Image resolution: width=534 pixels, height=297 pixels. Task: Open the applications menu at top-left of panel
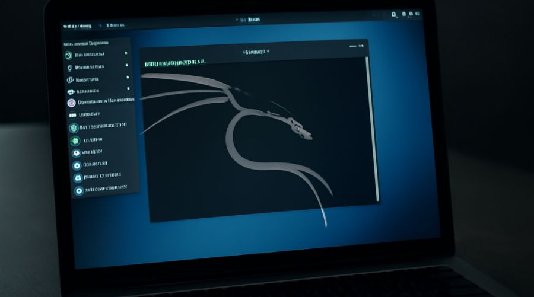[x=78, y=26]
